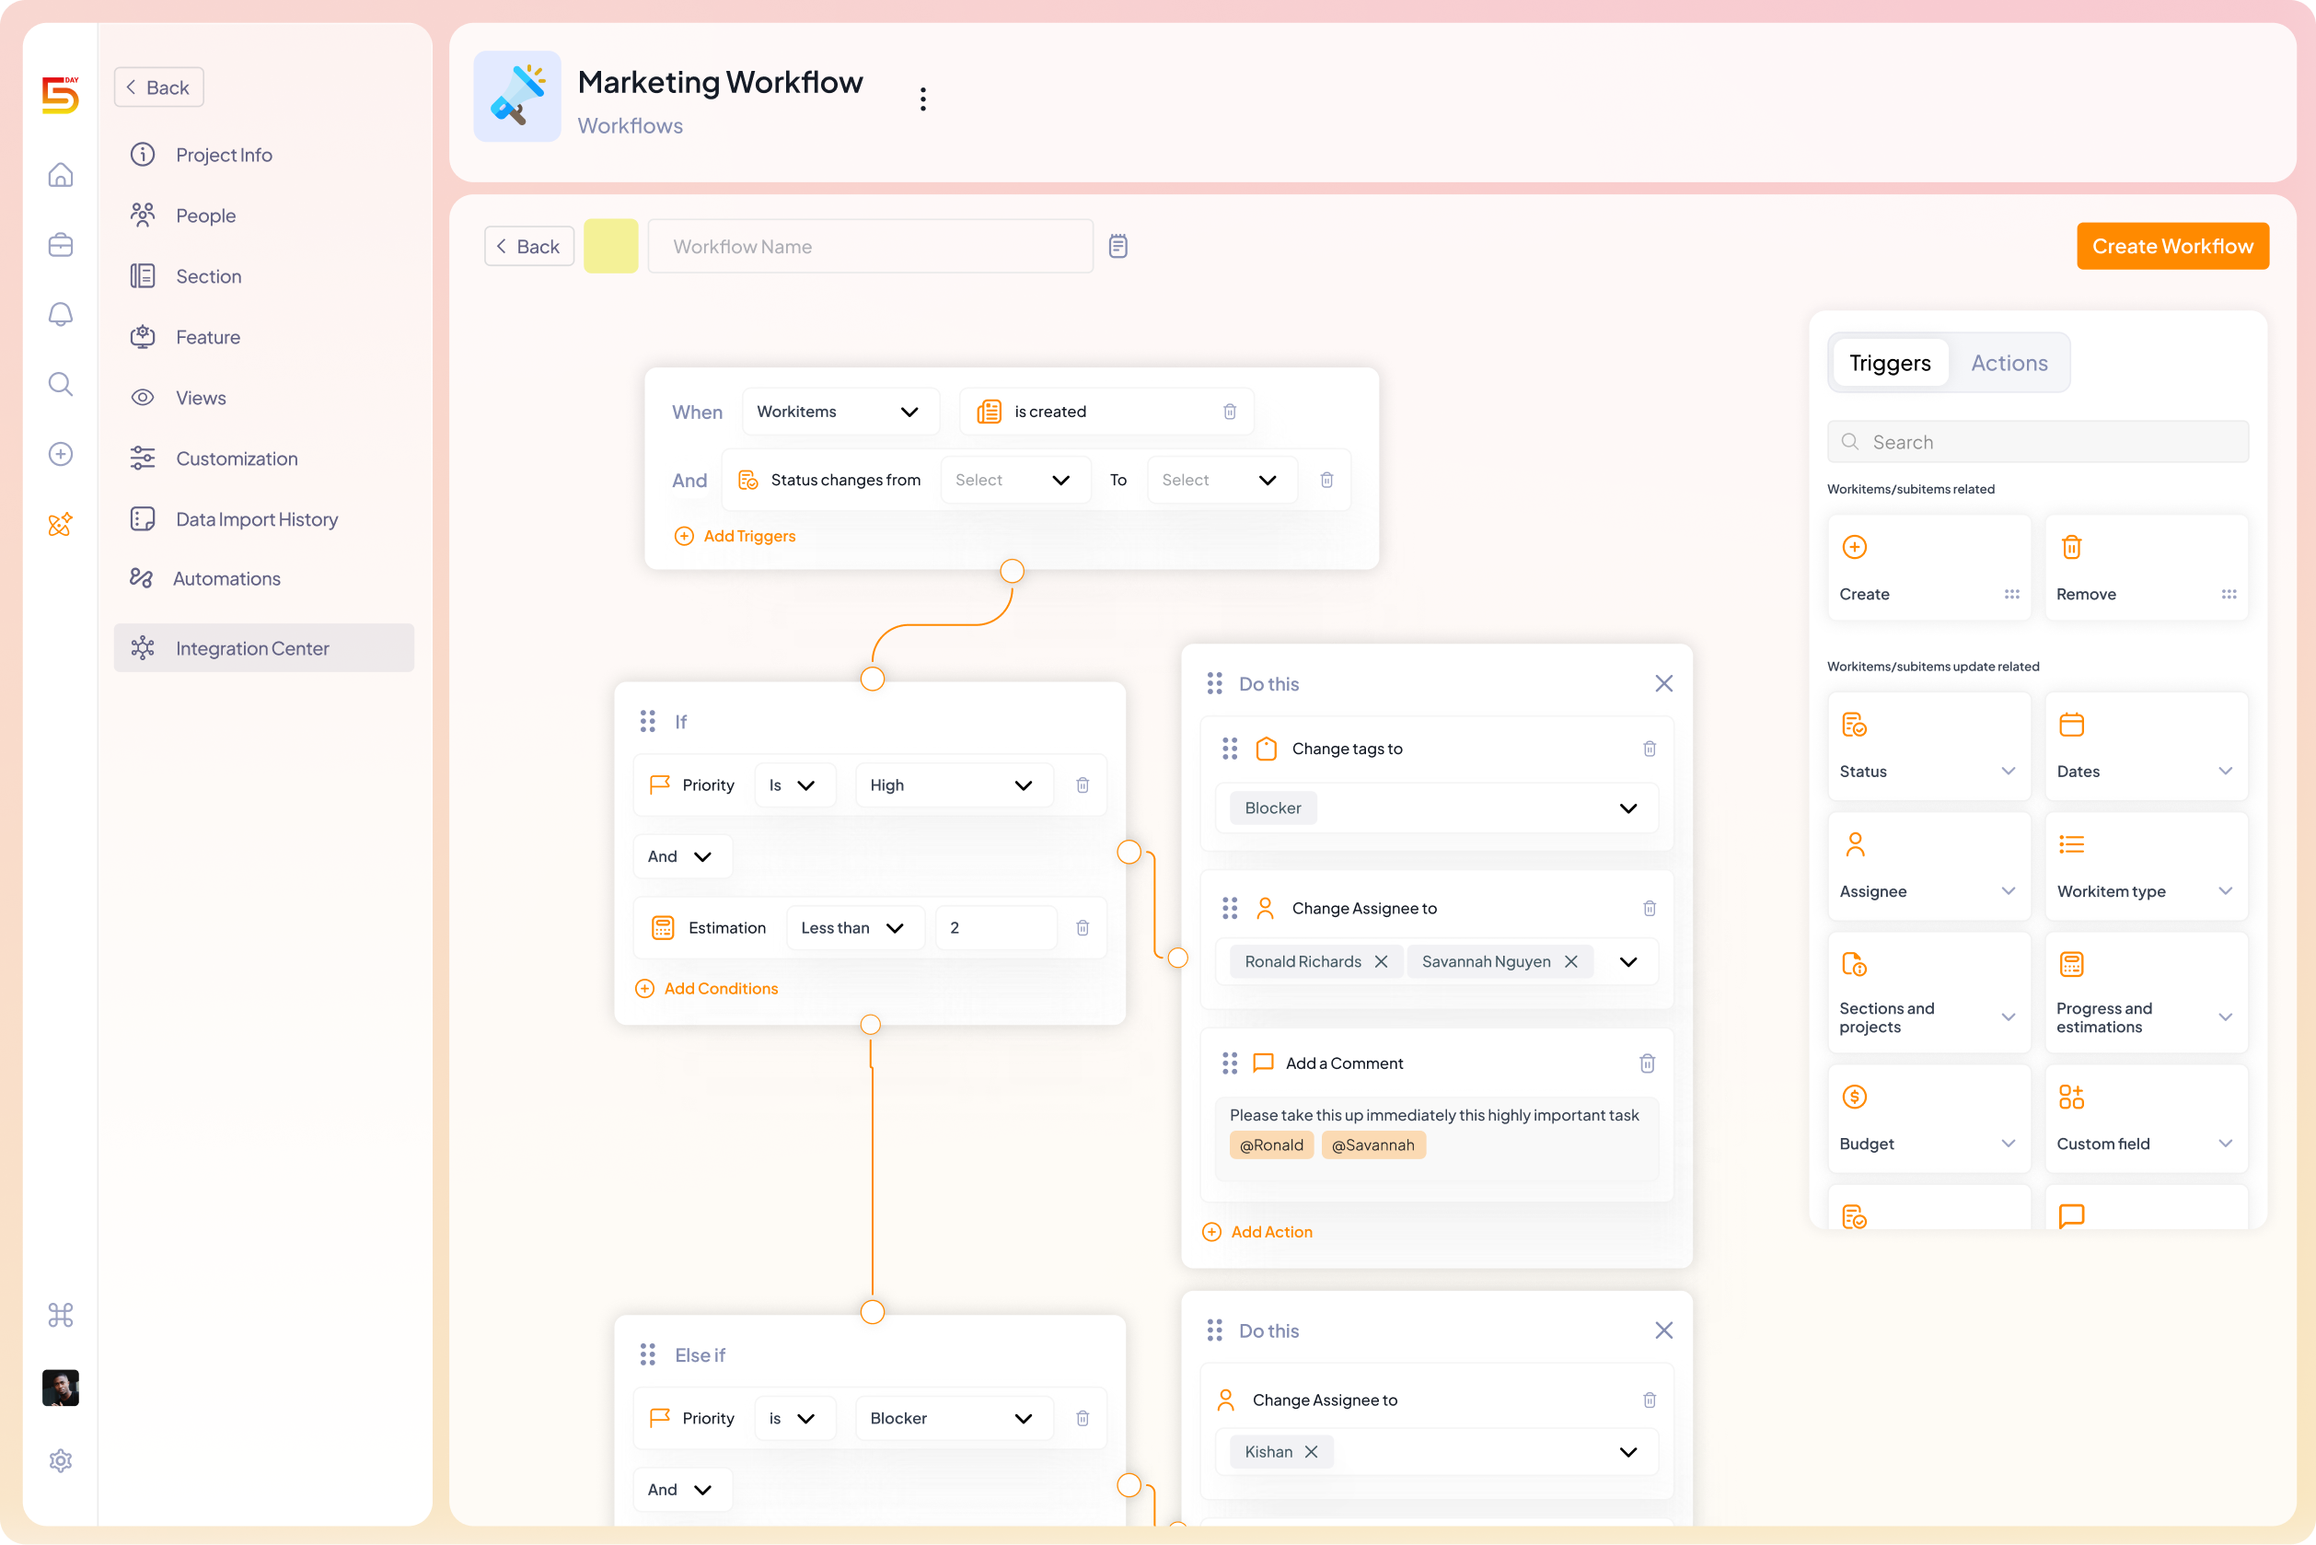Open Project Info in sidebar
Viewport: 2316px width, 1545px height.
pyautogui.click(x=224, y=155)
